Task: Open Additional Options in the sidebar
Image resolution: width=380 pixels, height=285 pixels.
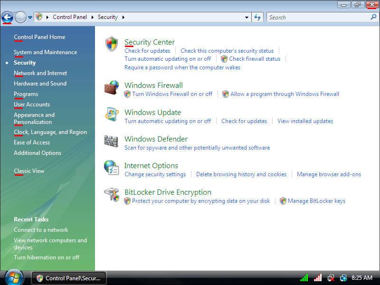Action: 38,153
